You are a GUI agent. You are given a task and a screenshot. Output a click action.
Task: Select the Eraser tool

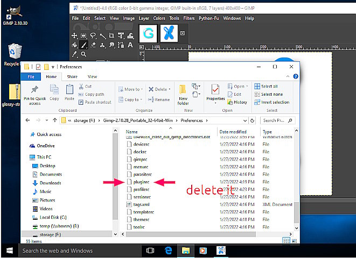93,45
